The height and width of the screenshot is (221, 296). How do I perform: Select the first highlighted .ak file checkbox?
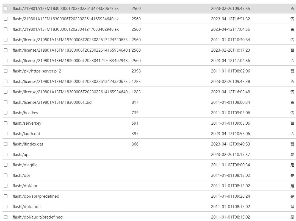pyautogui.click(x=5, y=9)
